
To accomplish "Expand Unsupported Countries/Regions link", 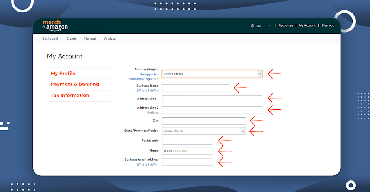I will 144,76.
